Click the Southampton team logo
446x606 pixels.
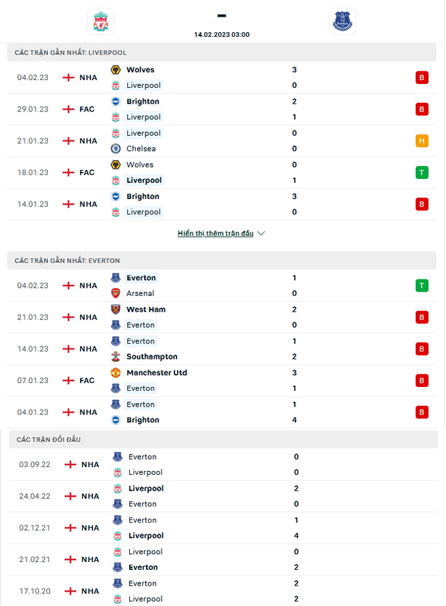click(x=115, y=357)
